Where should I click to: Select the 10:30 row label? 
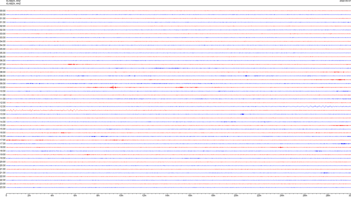pyautogui.click(x=3, y=91)
